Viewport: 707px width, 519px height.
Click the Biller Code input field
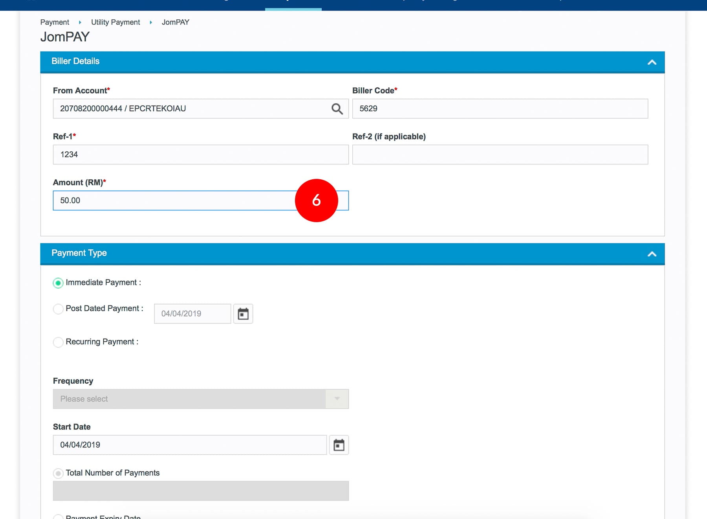[500, 109]
